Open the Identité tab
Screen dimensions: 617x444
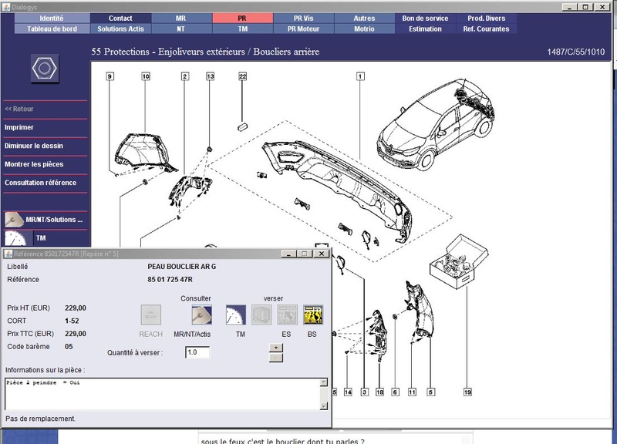point(52,18)
